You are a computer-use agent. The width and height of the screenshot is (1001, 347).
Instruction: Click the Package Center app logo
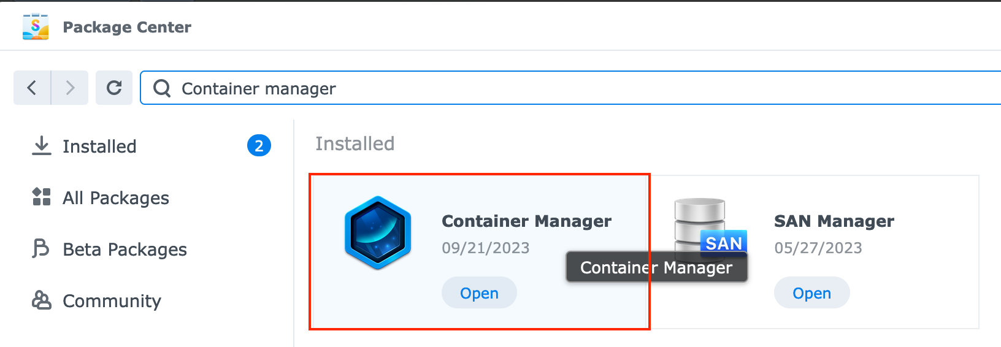pyautogui.click(x=36, y=27)
